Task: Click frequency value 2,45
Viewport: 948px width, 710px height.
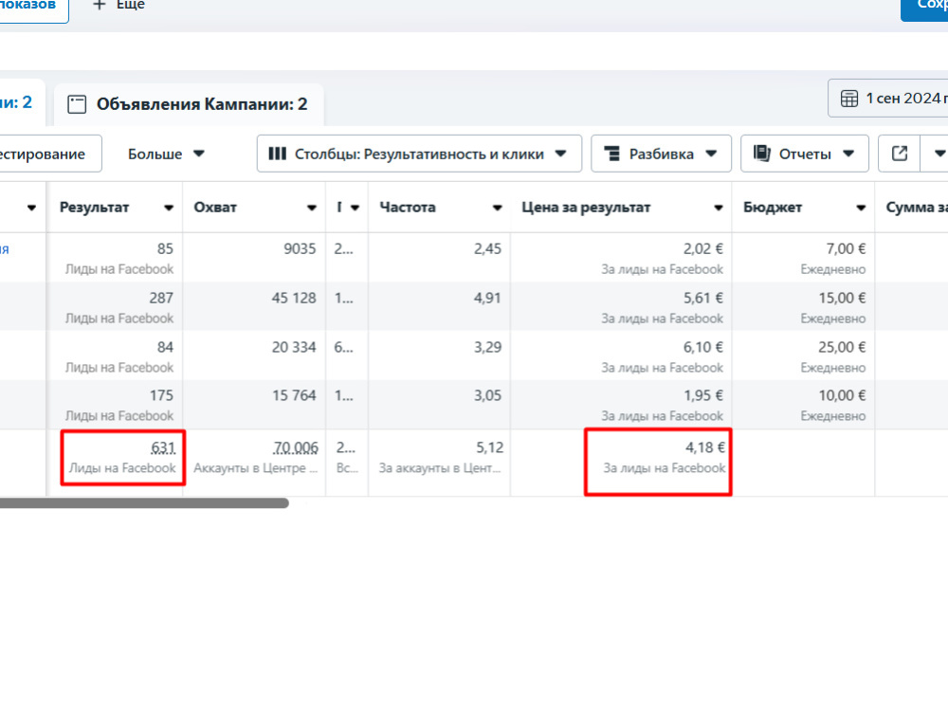Action: tap(488, 248)
